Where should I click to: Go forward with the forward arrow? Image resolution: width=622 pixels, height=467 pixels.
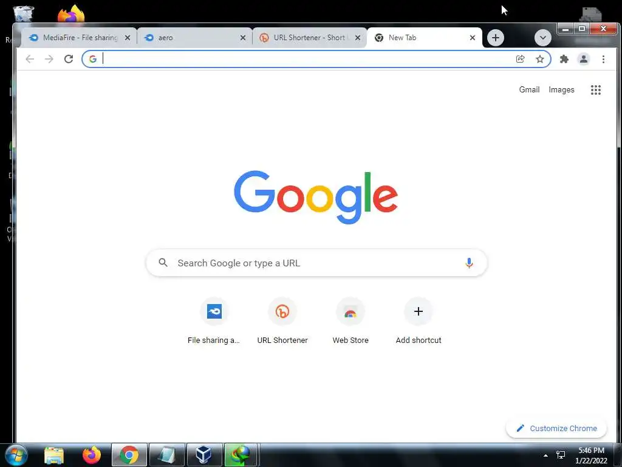49,59
